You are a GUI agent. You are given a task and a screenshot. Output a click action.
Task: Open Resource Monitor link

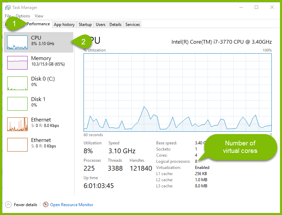point(72,205)
